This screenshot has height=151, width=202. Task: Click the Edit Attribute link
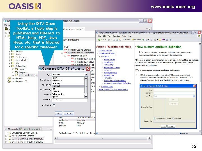coord(82,133)
